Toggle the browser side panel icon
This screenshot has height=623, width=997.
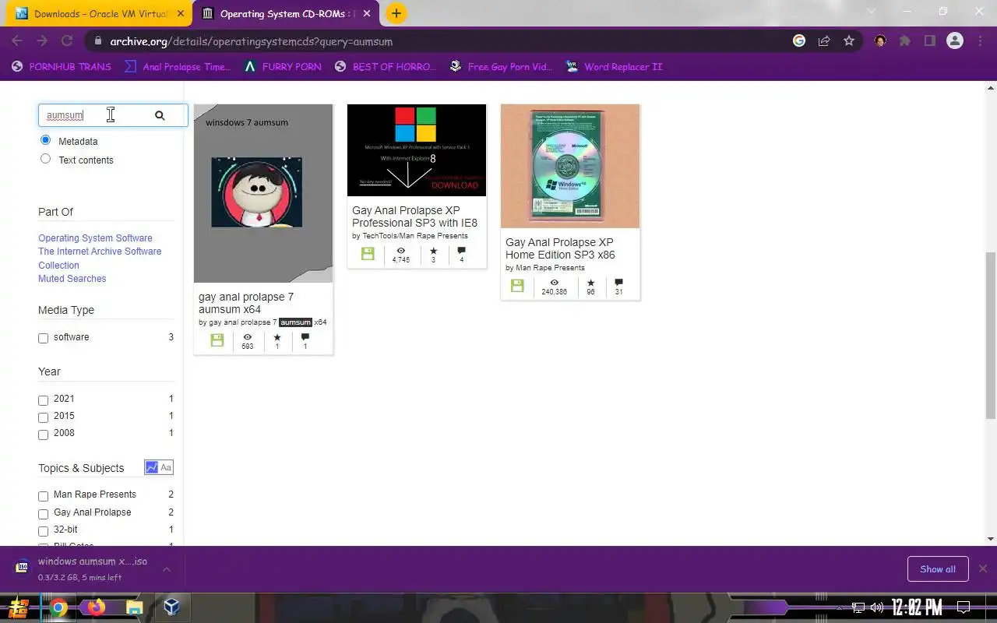(x=930, y=41)
